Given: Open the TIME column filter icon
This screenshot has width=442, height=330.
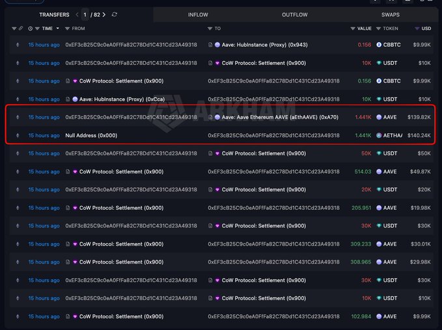Looking at the screenshot, I should click(37, 29).
